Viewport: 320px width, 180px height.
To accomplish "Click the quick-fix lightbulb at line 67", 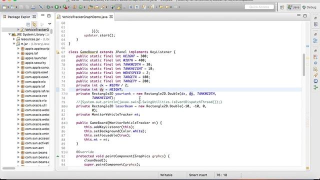I will click(58, 52).
